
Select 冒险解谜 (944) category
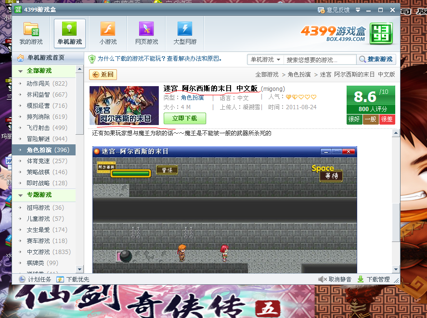(44, 139)
